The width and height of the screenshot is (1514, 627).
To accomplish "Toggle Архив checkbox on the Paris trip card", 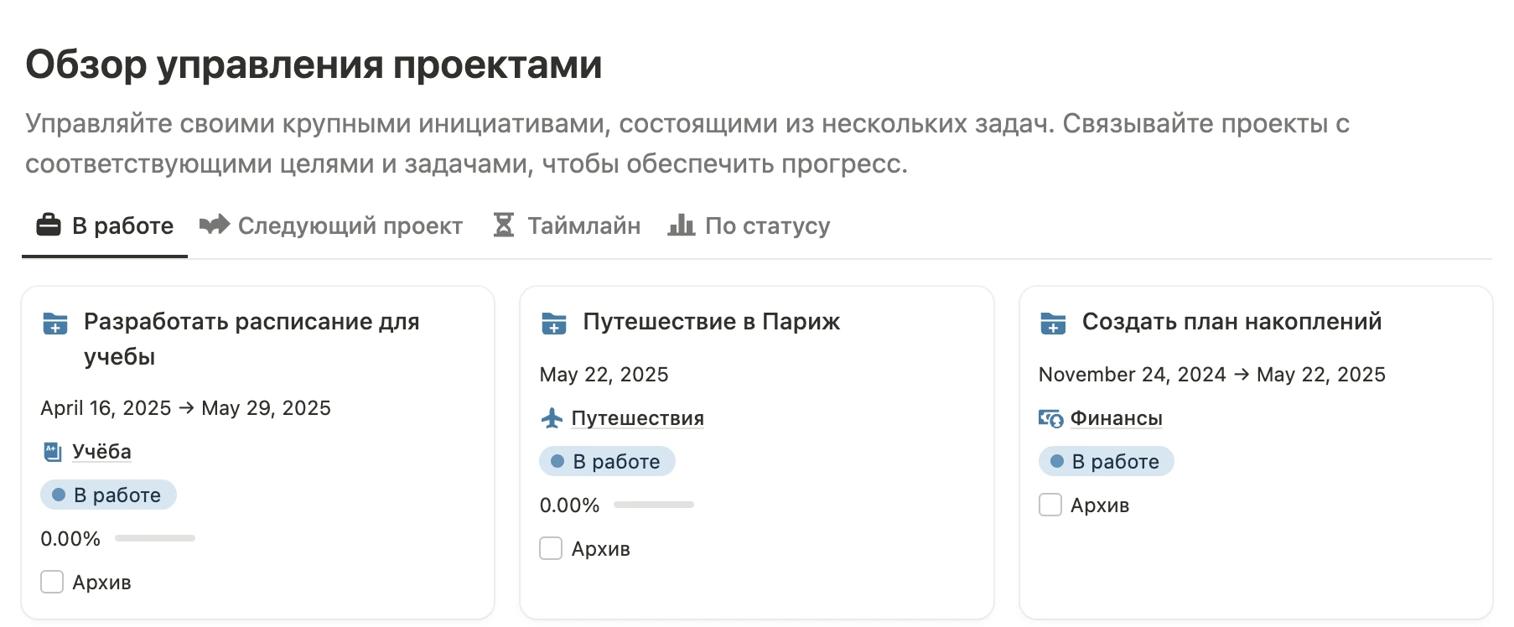I will pos(551,548).
